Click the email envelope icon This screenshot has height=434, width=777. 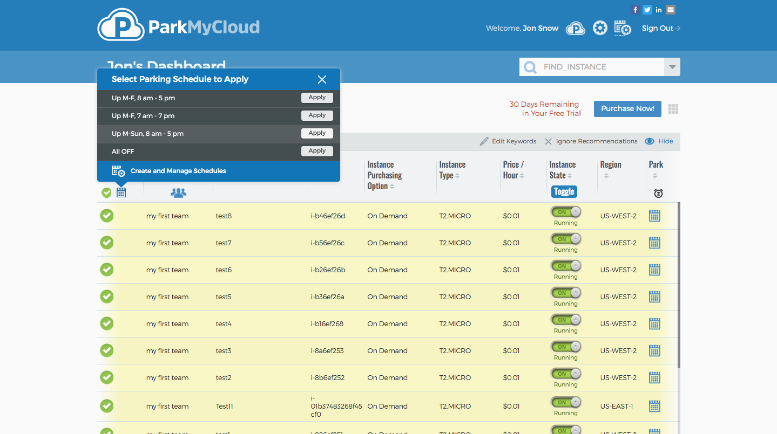(x=671, y=10)
